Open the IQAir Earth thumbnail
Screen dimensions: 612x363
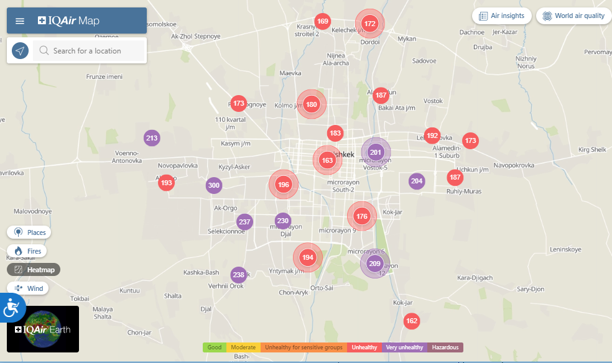point(43,329)
